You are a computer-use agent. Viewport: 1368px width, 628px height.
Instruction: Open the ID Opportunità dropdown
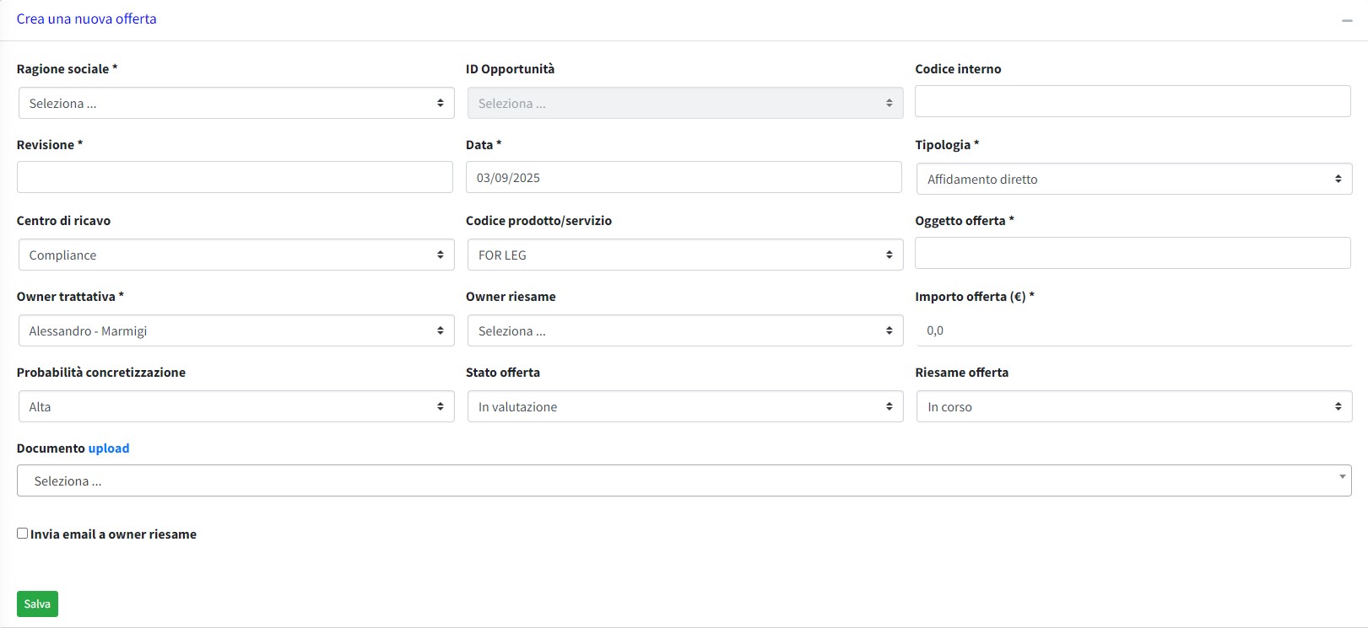click(684, 103)
